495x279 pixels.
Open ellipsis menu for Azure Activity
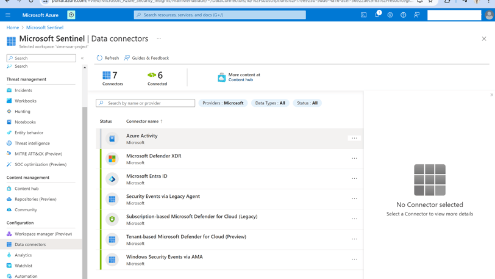pos(355,138)
